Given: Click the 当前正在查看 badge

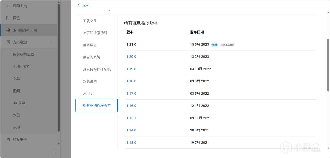Looking at the screenshot, I should tap(227, 45).
